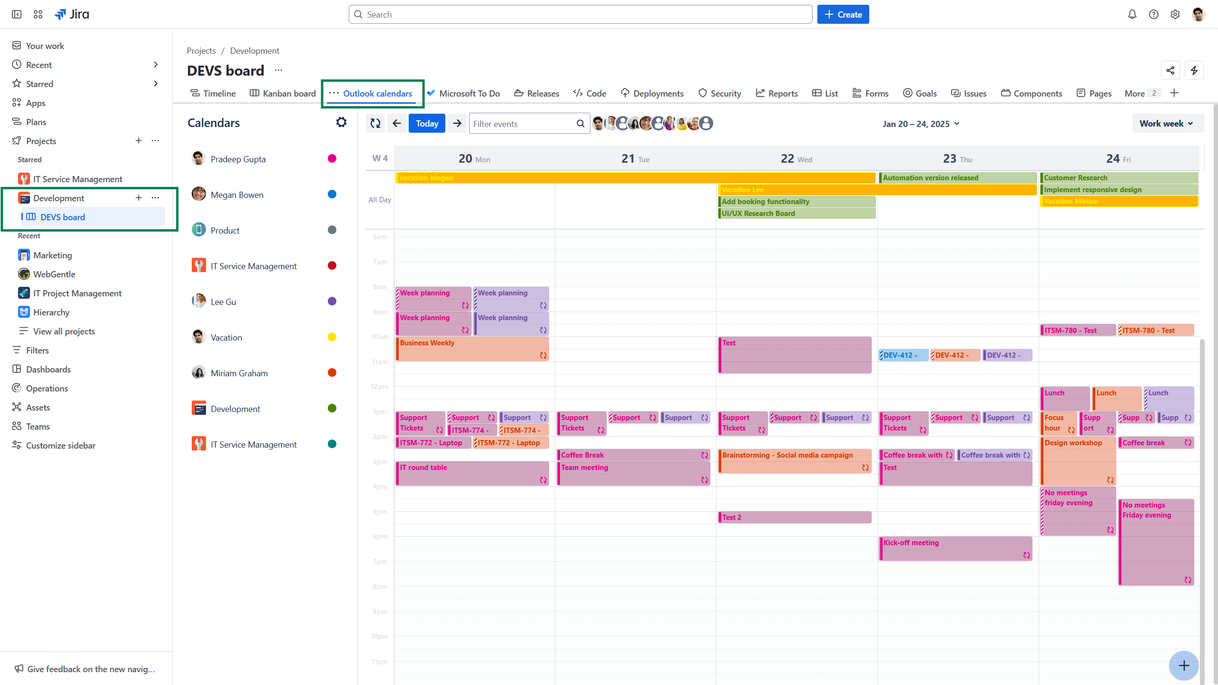Toggle Pradeep Gupta calendar color dot

coord(332,159)
